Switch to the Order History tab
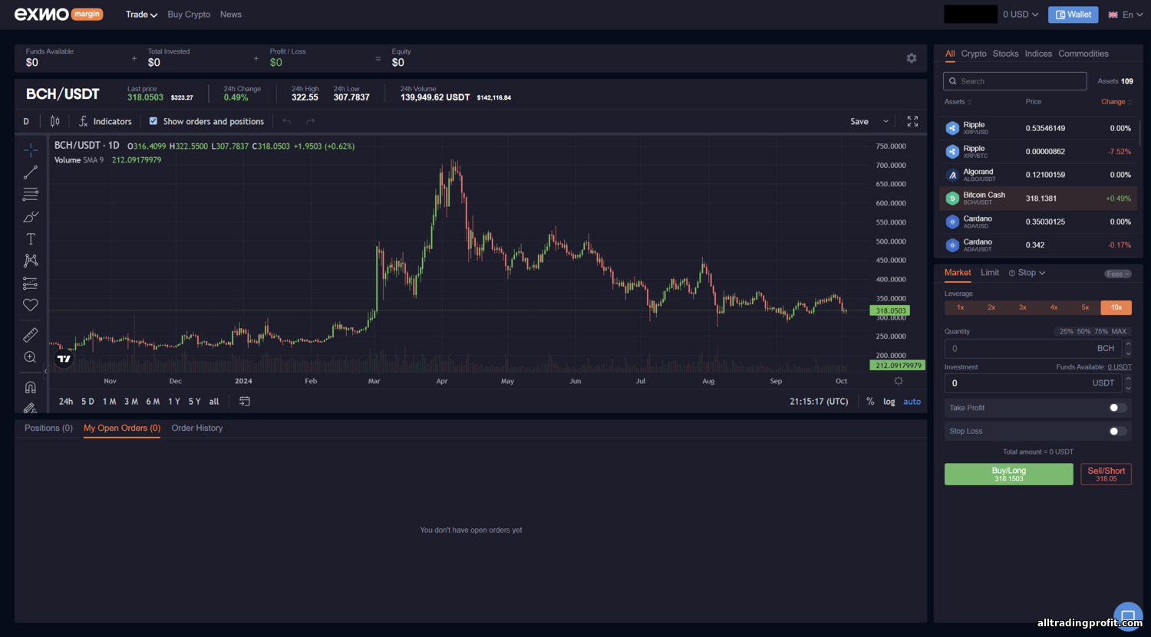This screenshot has width=1151, height=637. pos(197,428)
